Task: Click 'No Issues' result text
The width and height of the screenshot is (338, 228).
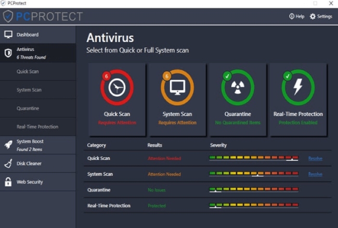Action: [157, 190]
